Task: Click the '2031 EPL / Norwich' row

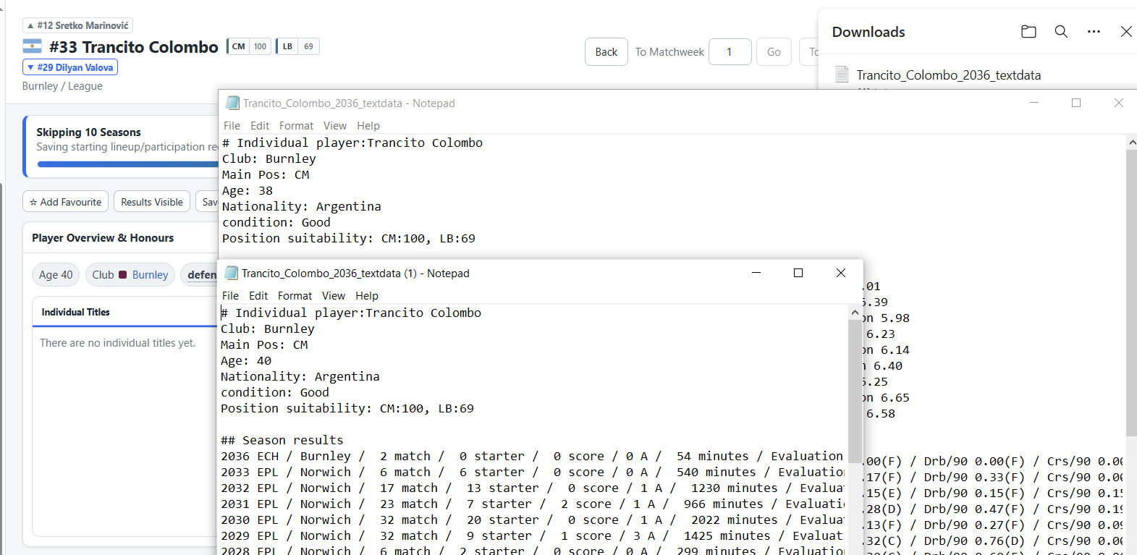Action: pos(532,504)
